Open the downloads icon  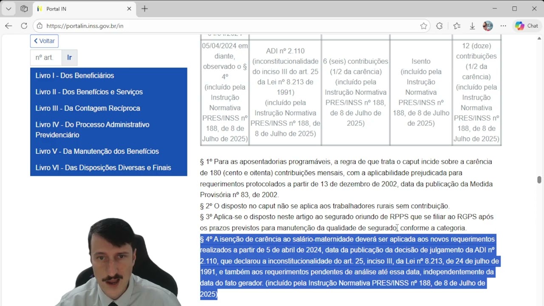click(472, 26)
